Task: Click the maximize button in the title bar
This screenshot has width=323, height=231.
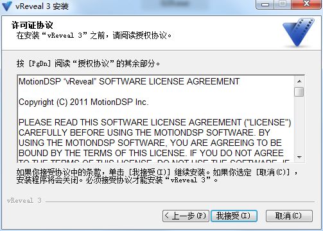Action: [x=283, y=4]
